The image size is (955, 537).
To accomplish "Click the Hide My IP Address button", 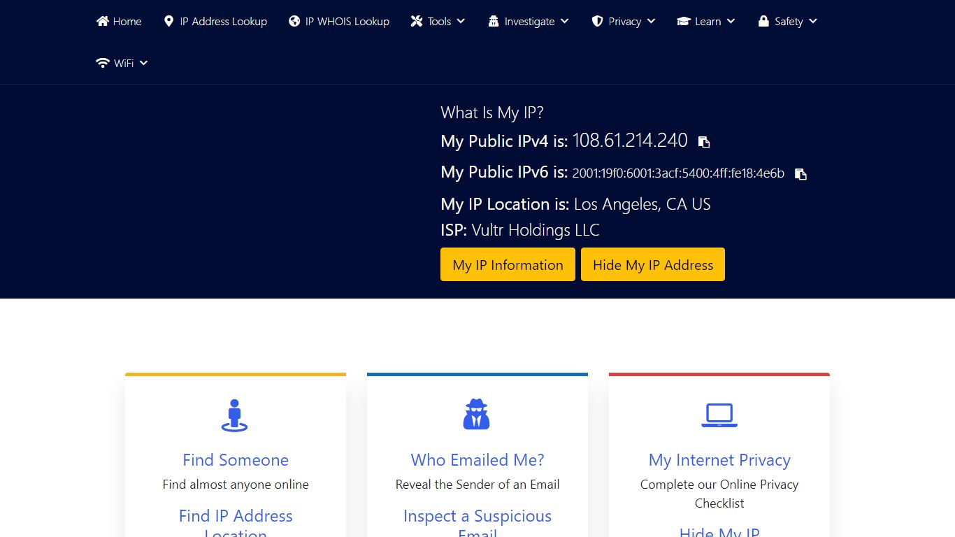I will [652, 264].
